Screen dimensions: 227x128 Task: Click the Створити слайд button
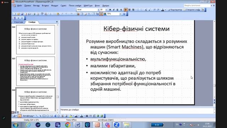[192, 10]
